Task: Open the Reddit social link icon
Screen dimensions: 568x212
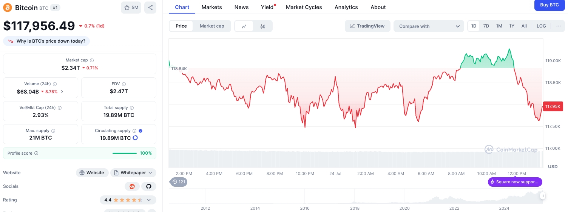Action: (132, 186)
